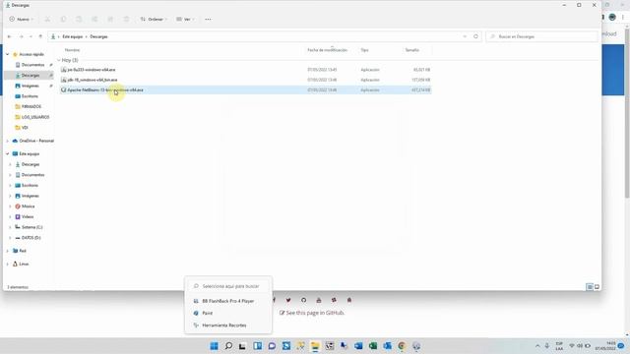Open Outlook icon on the taskbar
The image size is (630, 354).
pos(387,346)
